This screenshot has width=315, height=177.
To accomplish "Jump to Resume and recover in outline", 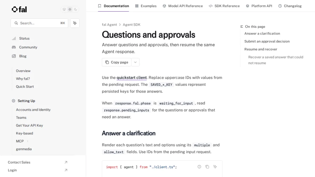I will (x=261, y=49).
